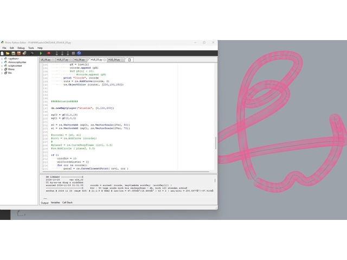Open the Debug menu
This screenshot has height=260, width=347.
(x=21, y=48)
